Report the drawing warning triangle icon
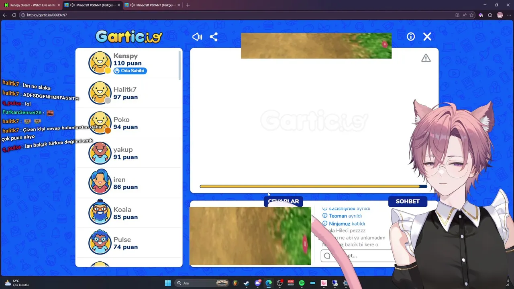This screenshot has width=514, height=289. [426, 58]
